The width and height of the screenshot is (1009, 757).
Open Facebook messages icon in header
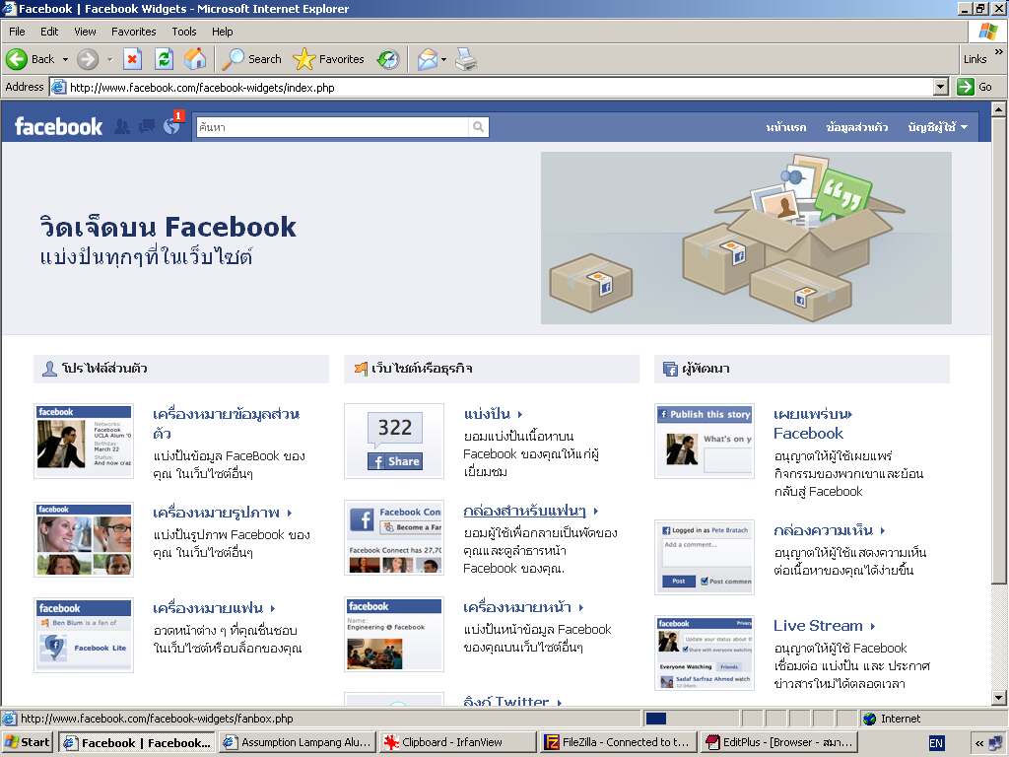point(147,126)
